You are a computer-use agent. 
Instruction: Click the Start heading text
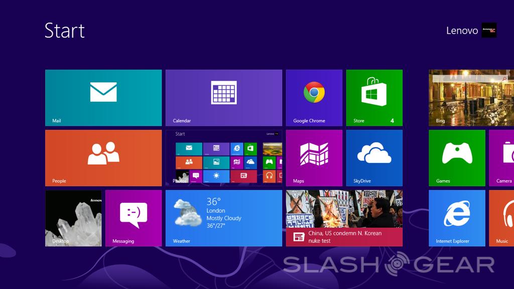(65, 31)
